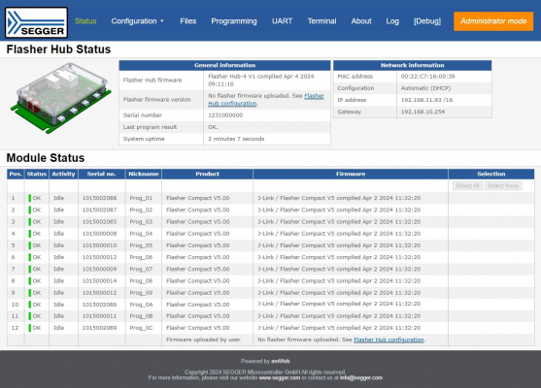Click nickname Prog_0B
This screenshot has height=388, width=541.
[x=141, y=316]
